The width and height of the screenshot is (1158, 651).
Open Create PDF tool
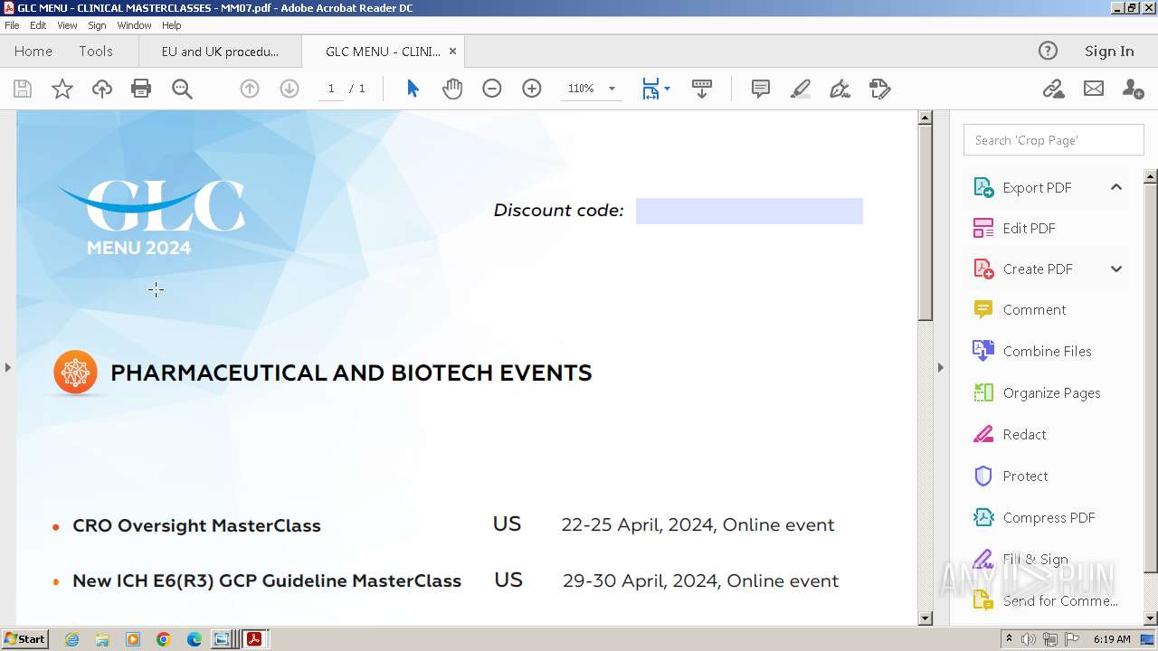(x=1038, y=269)
